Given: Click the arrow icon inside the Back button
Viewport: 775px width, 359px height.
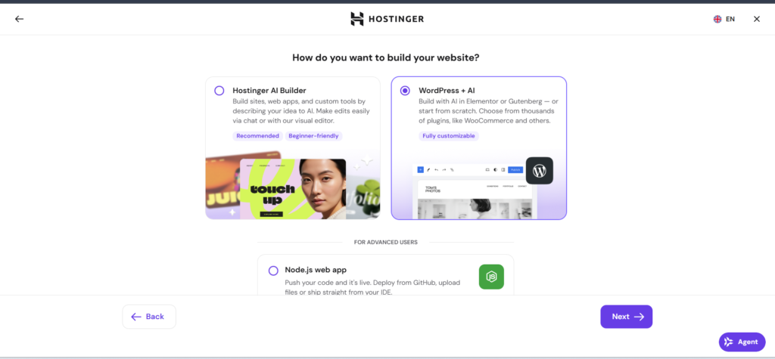Looking at the screenshot, I should [x=136, y=317].
